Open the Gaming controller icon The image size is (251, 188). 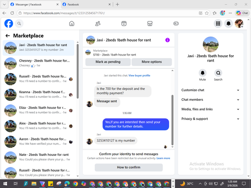pyautogui.click(x=176, y=24)
